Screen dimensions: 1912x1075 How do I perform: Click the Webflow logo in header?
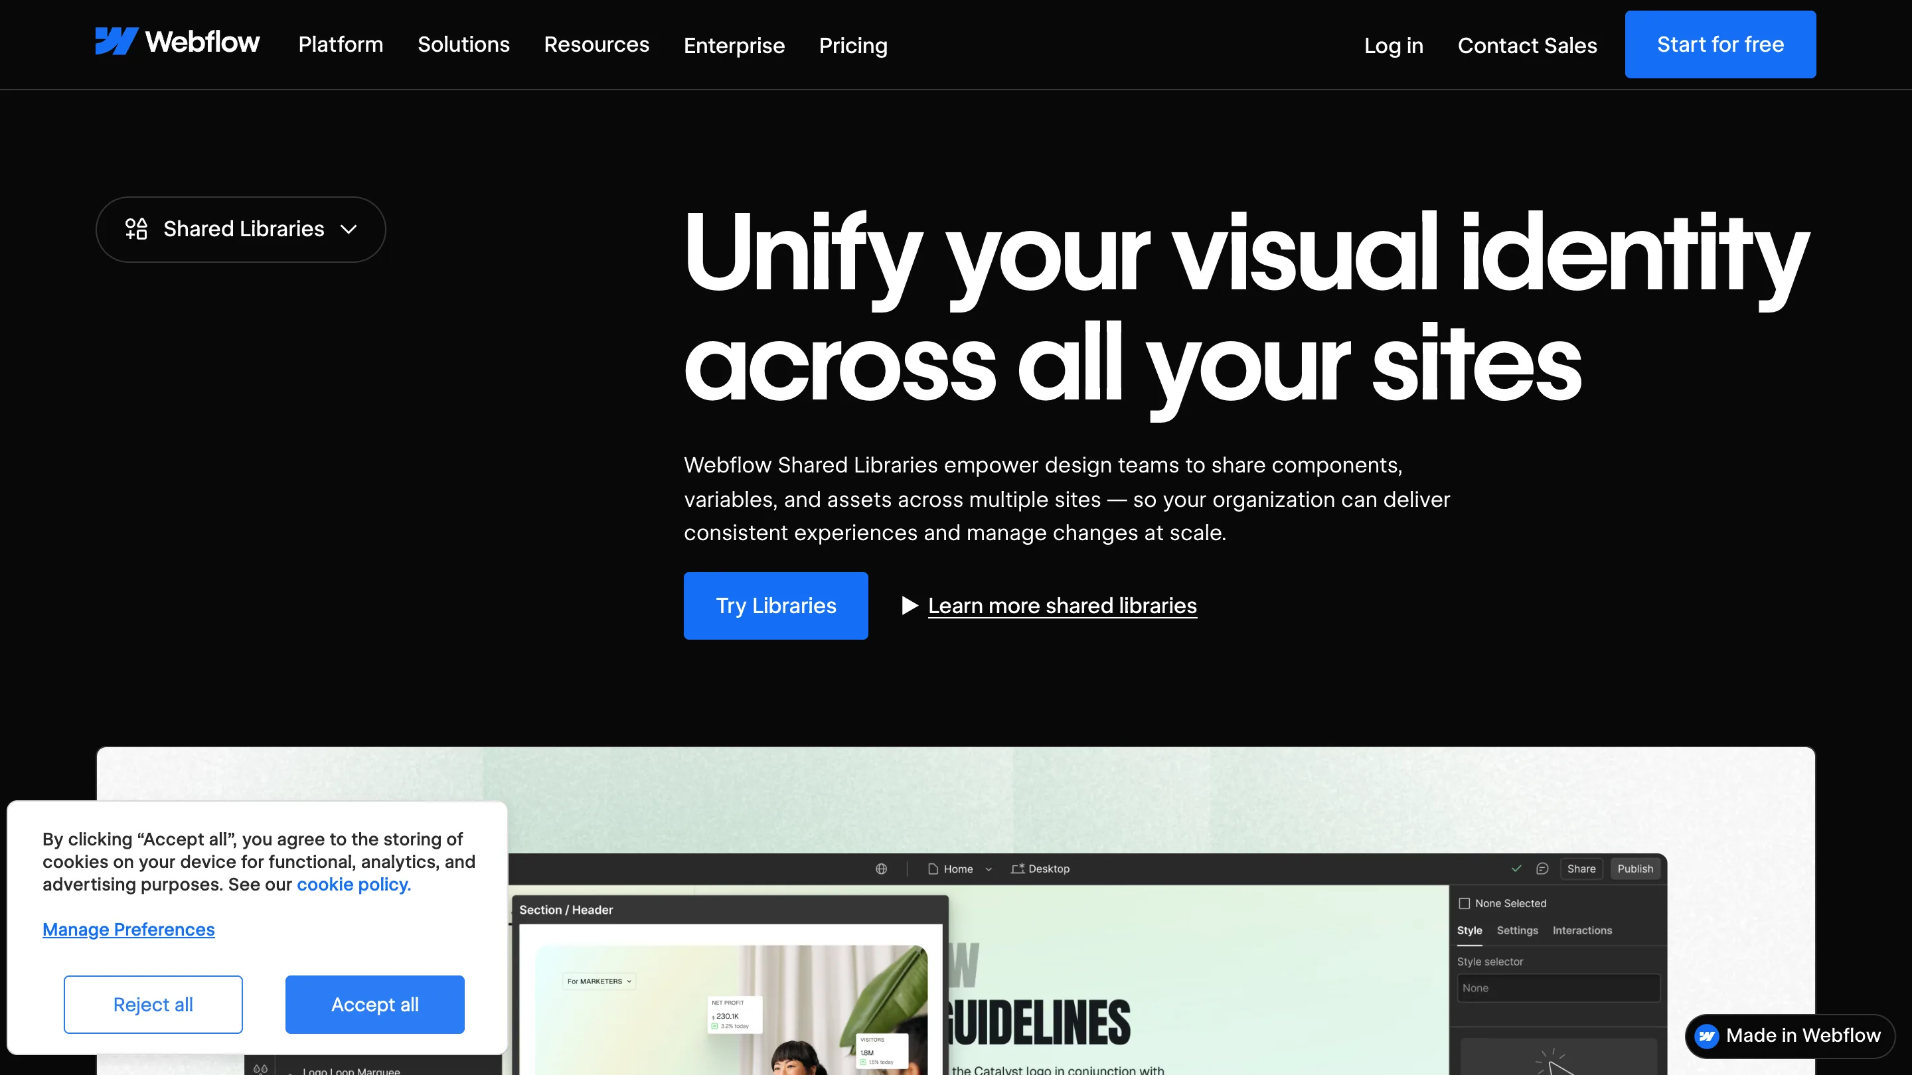point(177,42)
